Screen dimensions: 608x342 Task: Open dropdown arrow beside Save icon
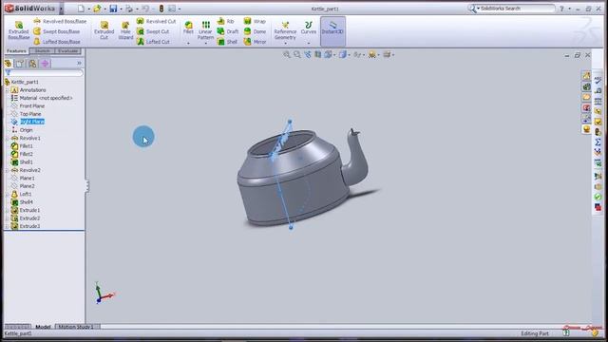click(121, 9)
